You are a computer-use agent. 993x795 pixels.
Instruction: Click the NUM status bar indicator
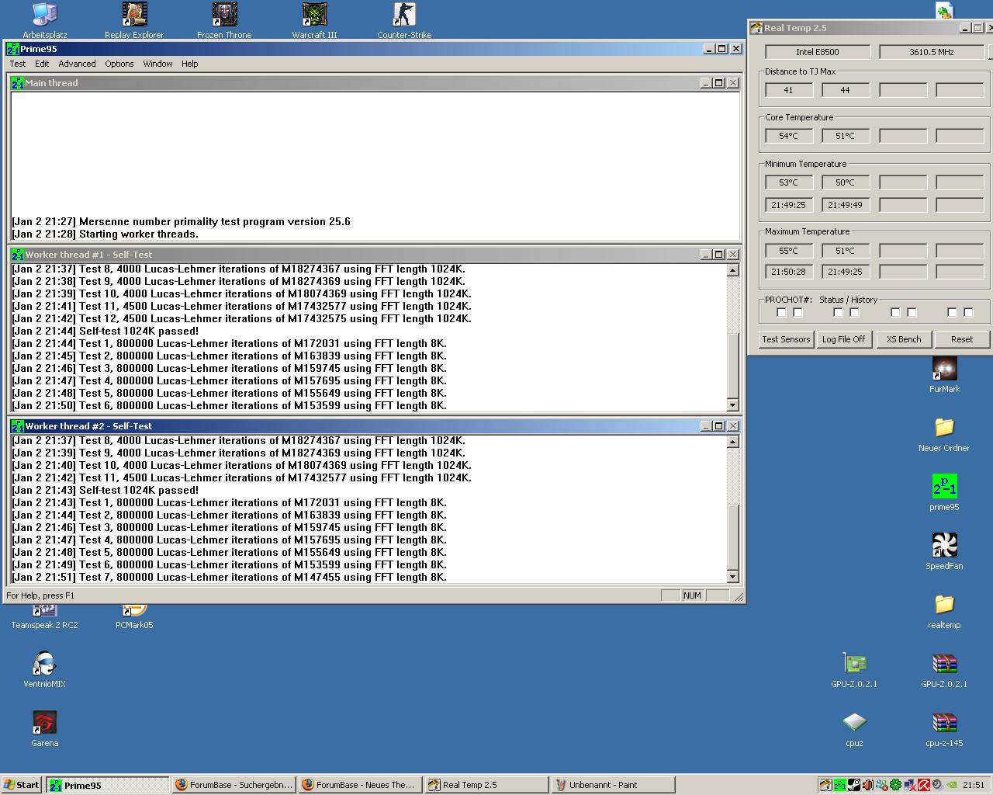click(693, 595)
